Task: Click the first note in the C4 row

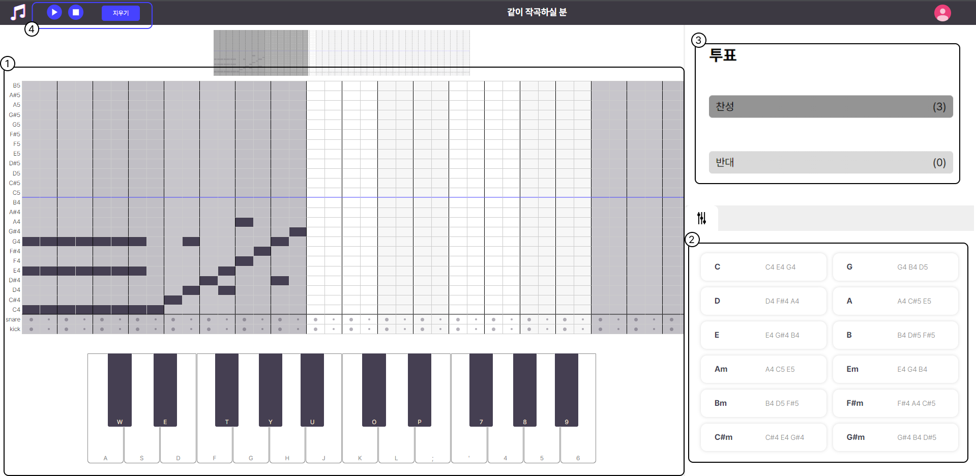Action: pos(31,310)
